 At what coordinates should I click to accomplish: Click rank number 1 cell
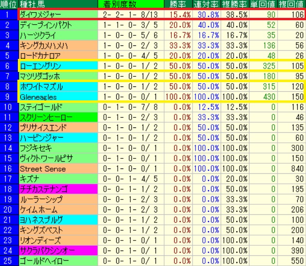(x=9, y=14)
